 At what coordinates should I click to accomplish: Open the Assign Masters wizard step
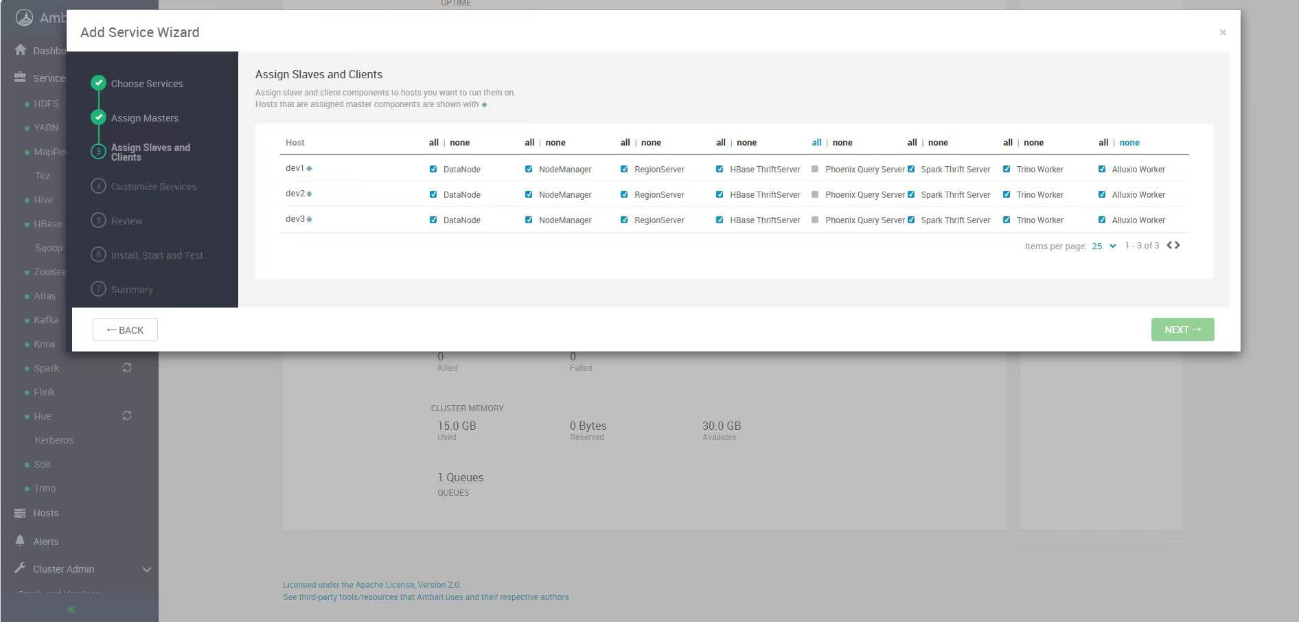(144, 118)
